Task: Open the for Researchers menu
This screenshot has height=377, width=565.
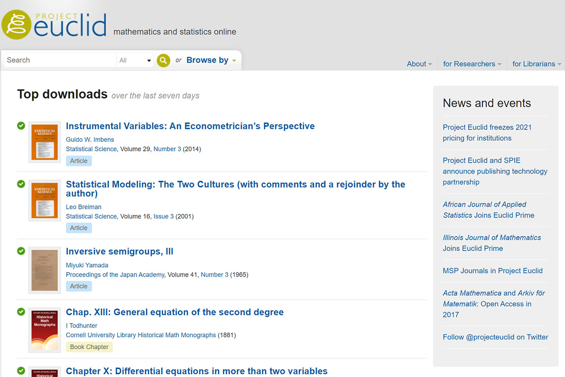Action: tap(472, 64)
